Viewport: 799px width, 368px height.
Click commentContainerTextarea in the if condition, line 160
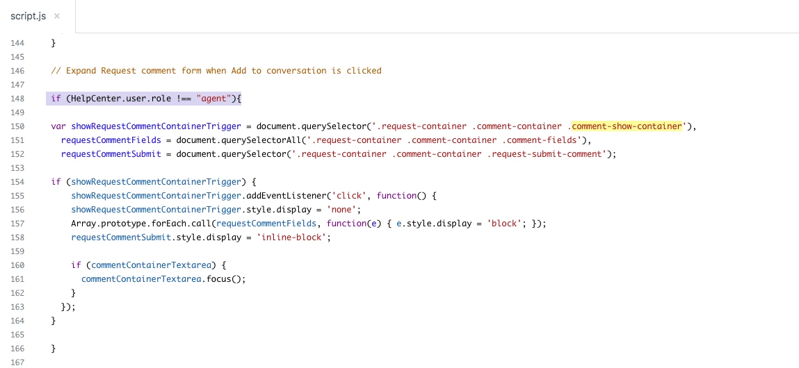coord(152,265)
